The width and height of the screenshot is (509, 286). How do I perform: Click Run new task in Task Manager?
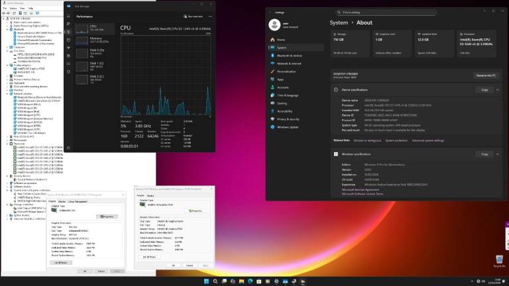pos(193,16)
